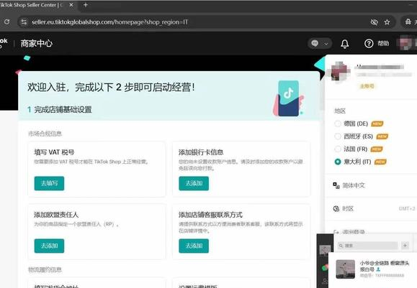Click 去添加 under 添加银行卡信息
Viewport: 417px width, 288px height.
coord(194,183)
